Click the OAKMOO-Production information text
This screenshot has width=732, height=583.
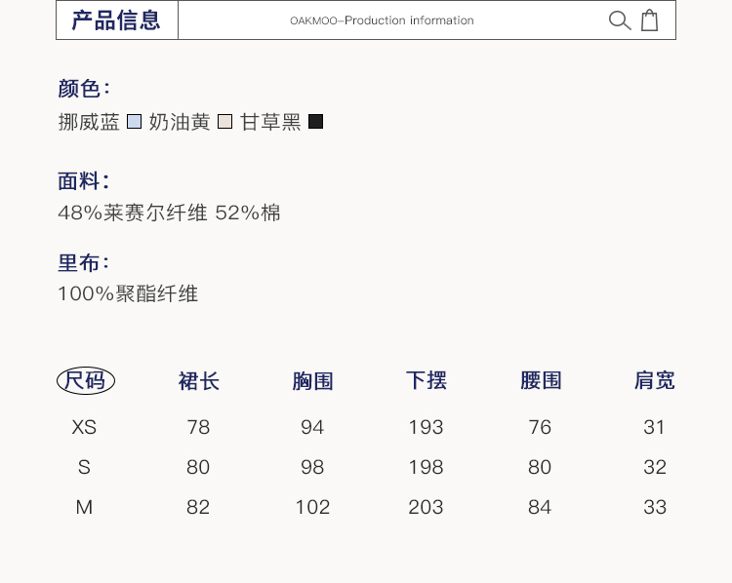point(382,20)
